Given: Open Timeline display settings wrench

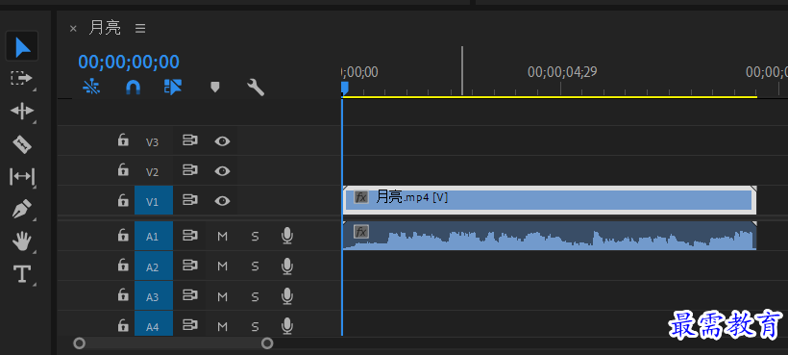Looking at the screenshot, I should coord(256,88).
